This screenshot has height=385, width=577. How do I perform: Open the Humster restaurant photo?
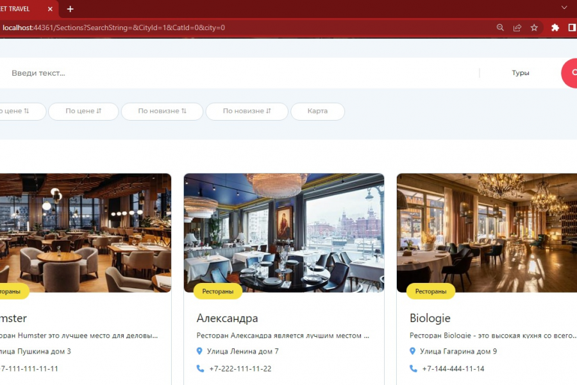(85, 233)
